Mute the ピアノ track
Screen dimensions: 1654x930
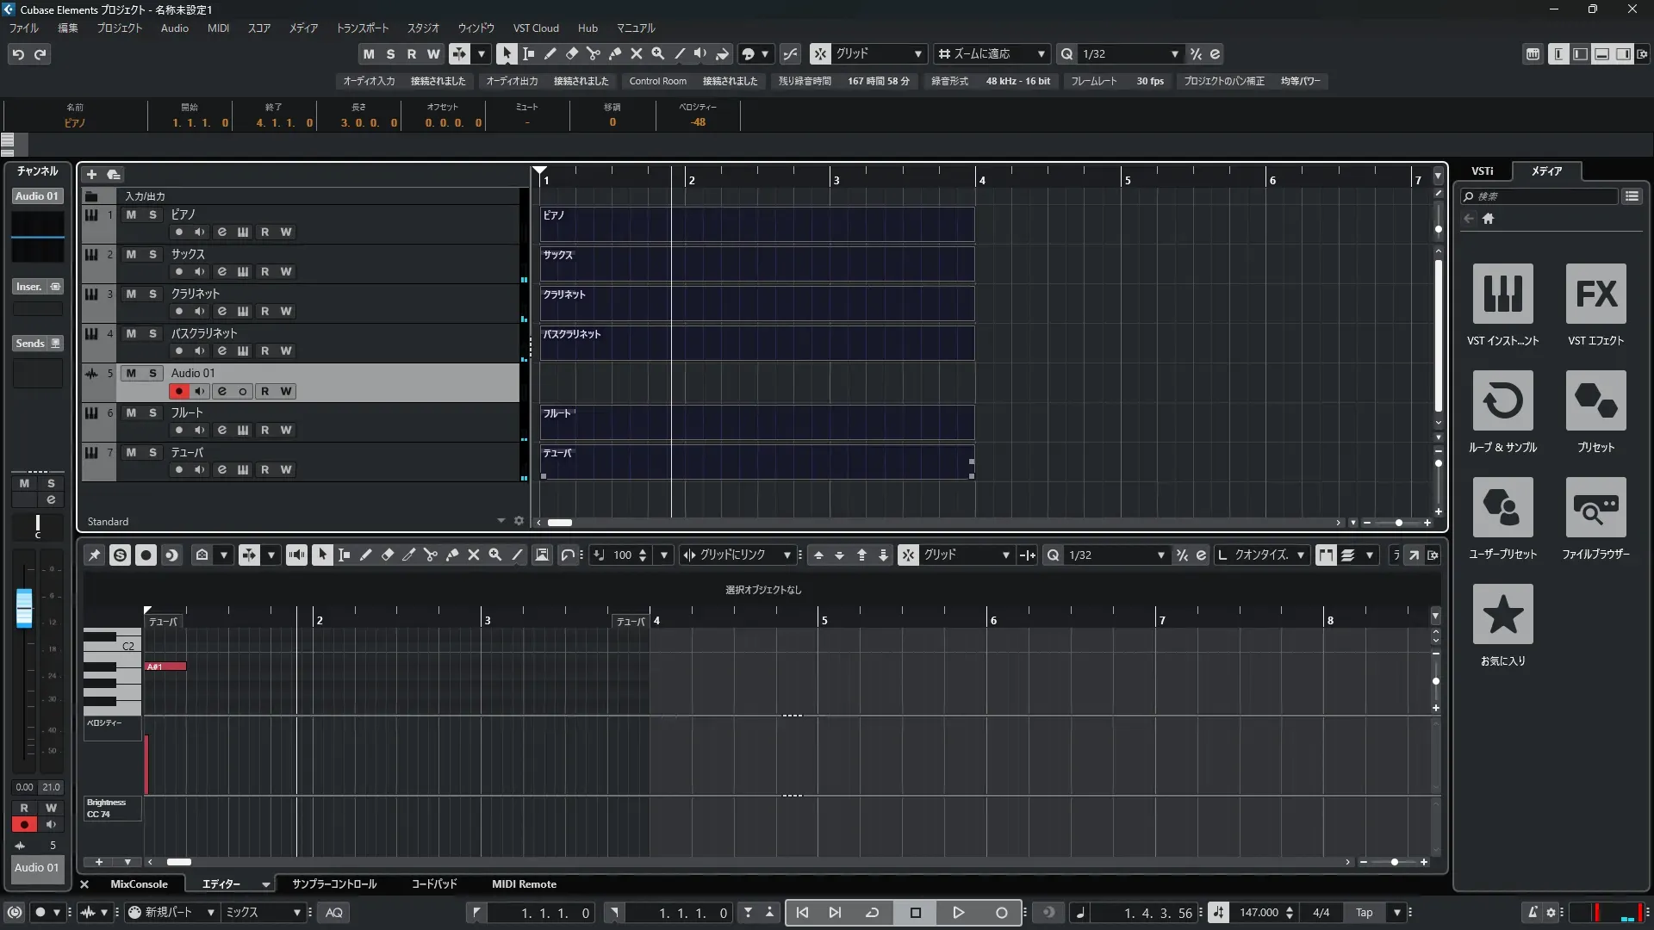pos(131,214)
